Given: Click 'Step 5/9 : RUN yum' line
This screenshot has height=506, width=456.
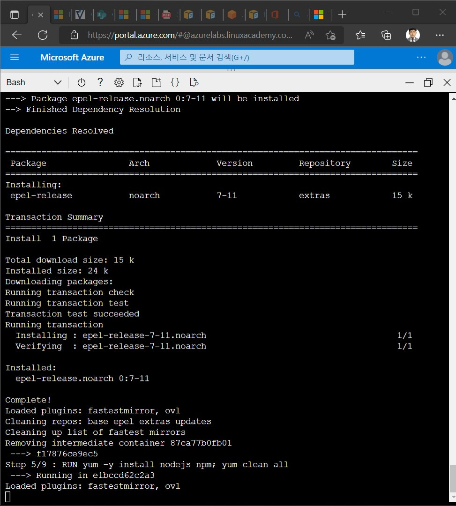Looking at the screenshot, I should click(147, 464).
